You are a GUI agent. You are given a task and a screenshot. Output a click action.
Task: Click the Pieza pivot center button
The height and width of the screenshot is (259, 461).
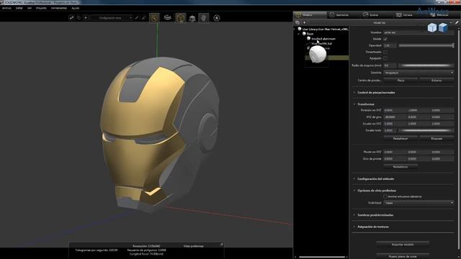400,80
